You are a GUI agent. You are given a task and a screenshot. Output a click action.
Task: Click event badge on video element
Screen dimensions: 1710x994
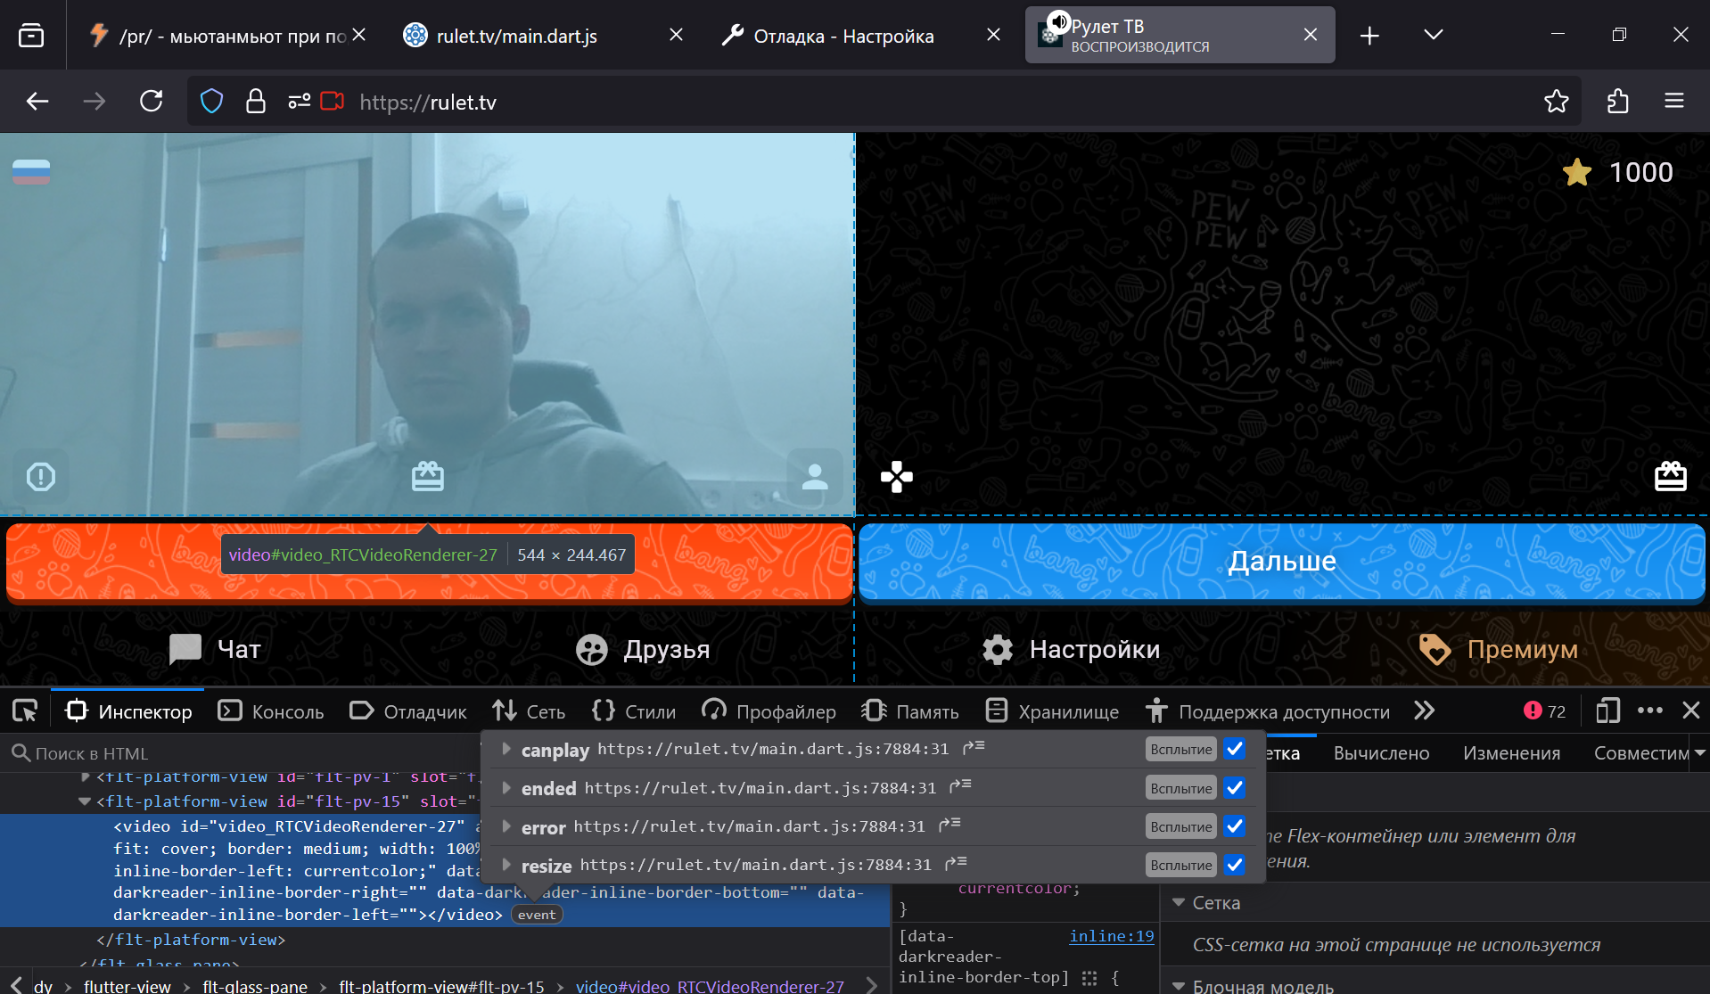click(537, 915)
